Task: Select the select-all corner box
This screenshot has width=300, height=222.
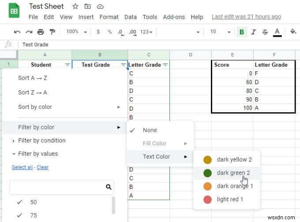Action: (x=9, y=55)
